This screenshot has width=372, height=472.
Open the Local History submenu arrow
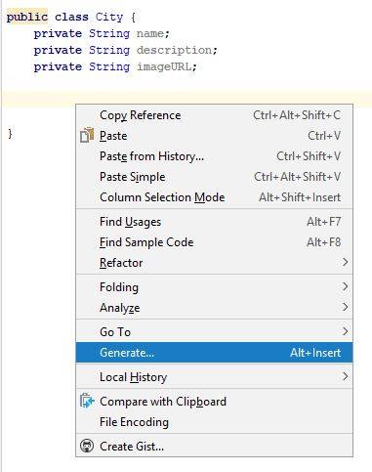(x=345, y=376)
